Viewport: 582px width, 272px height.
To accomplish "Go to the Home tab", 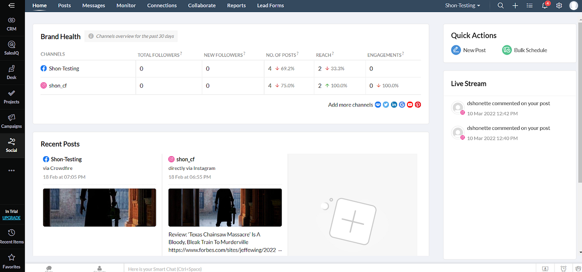I will (40, 6).
